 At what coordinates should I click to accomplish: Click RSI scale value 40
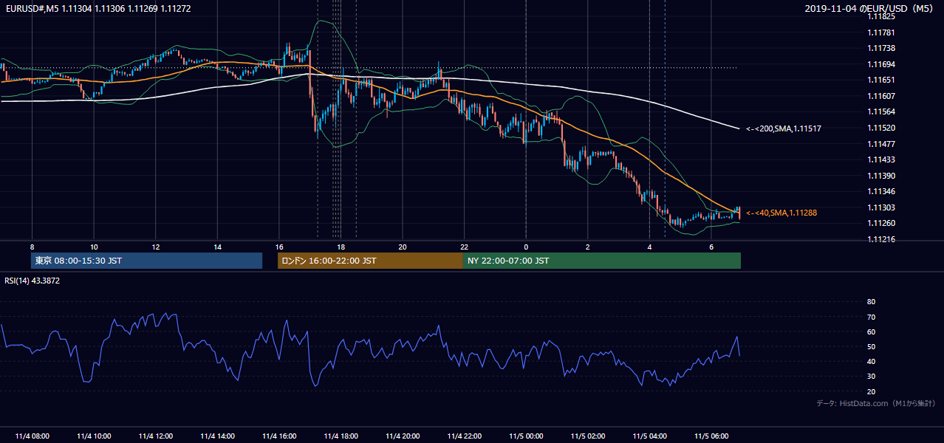coord(872,361)
